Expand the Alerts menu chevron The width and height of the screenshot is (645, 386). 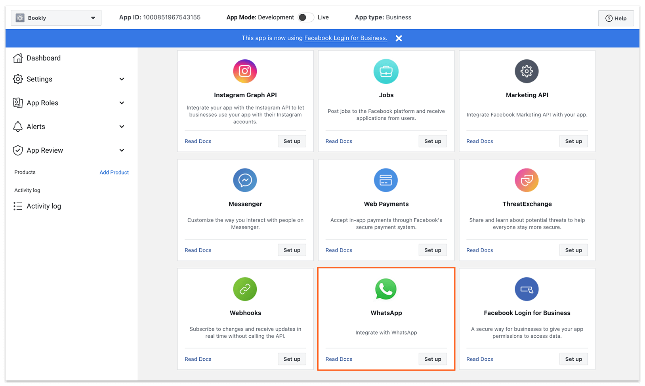pos(122,127)
